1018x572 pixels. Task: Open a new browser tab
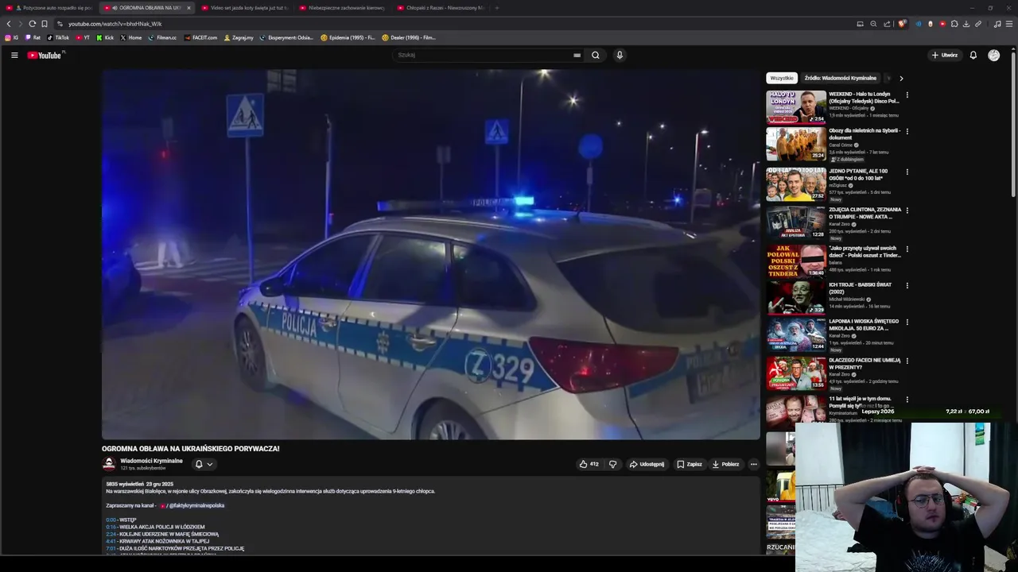tap(497, 8)
